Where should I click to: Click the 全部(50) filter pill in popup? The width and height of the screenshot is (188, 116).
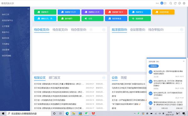pyautogui.click(x=154, y=66)
